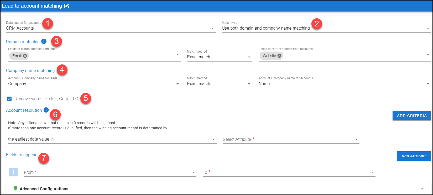Viewport: 433px width, 195px height.
Task: Click Fields to append heading
Action: click(22, 155)
